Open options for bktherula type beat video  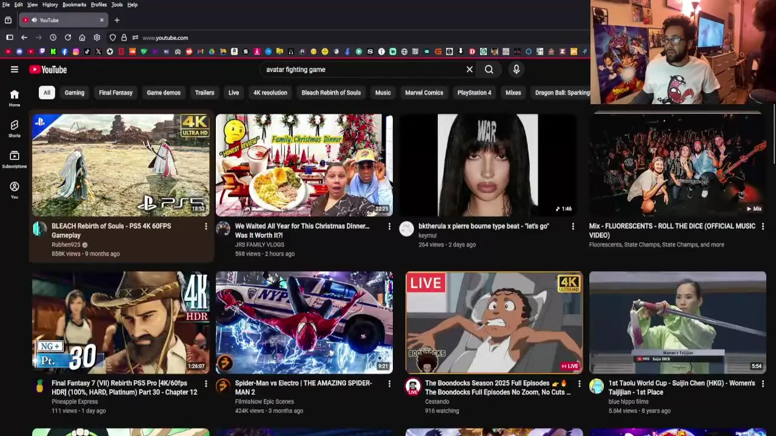tap(573, 226)
